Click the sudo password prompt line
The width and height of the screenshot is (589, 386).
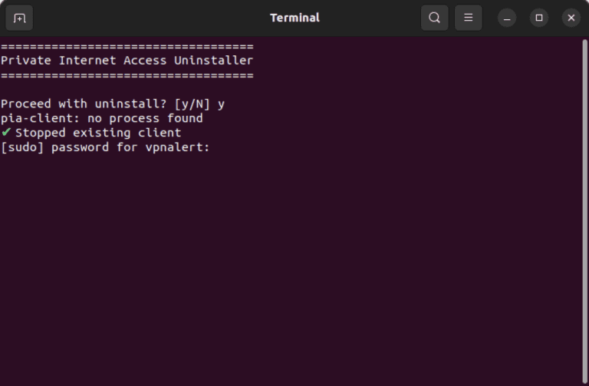(105, 147)
